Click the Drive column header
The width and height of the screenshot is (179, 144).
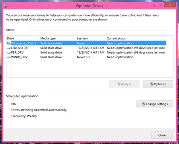(x=10, y=39)
